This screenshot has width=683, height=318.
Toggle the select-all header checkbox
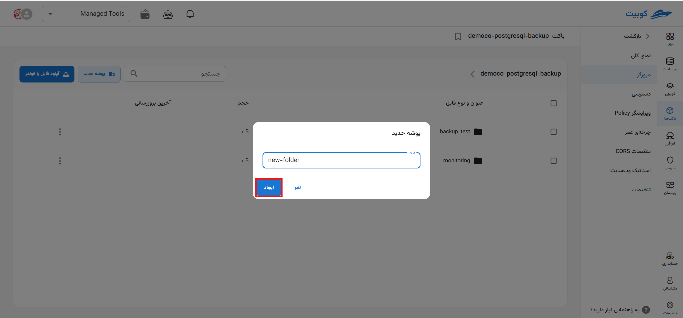[x=554, y=103]
